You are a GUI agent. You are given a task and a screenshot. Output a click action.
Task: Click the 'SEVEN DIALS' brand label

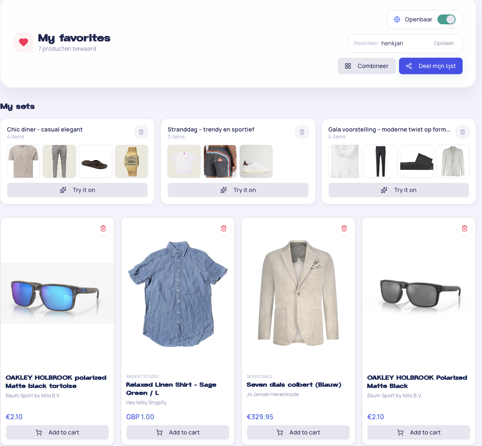[x=260, y=376]
